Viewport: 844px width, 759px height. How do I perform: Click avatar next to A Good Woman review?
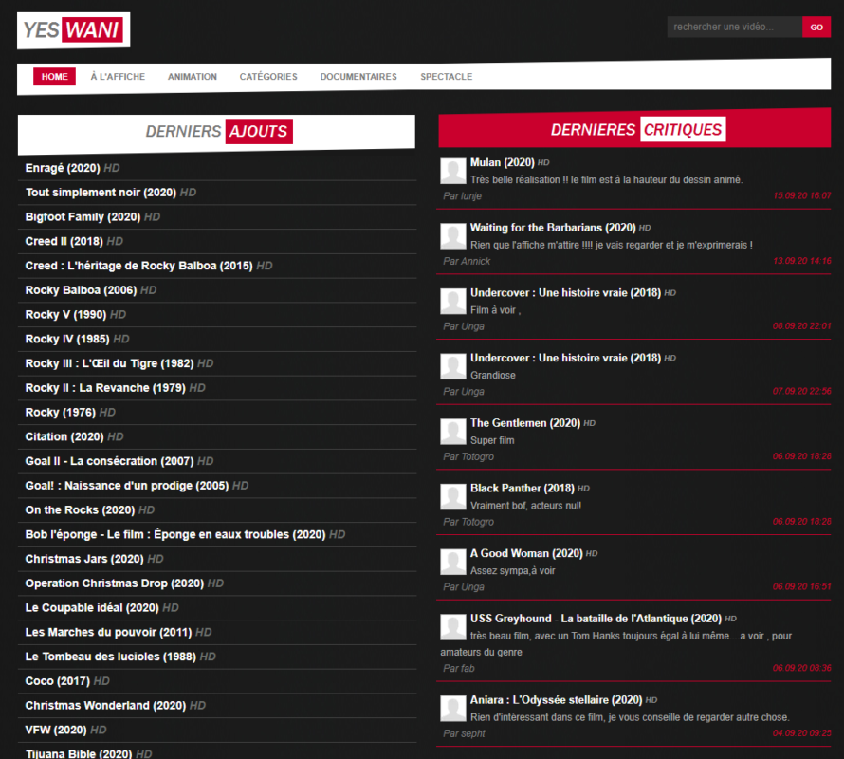pyautogui.click(x=452, y=562)
